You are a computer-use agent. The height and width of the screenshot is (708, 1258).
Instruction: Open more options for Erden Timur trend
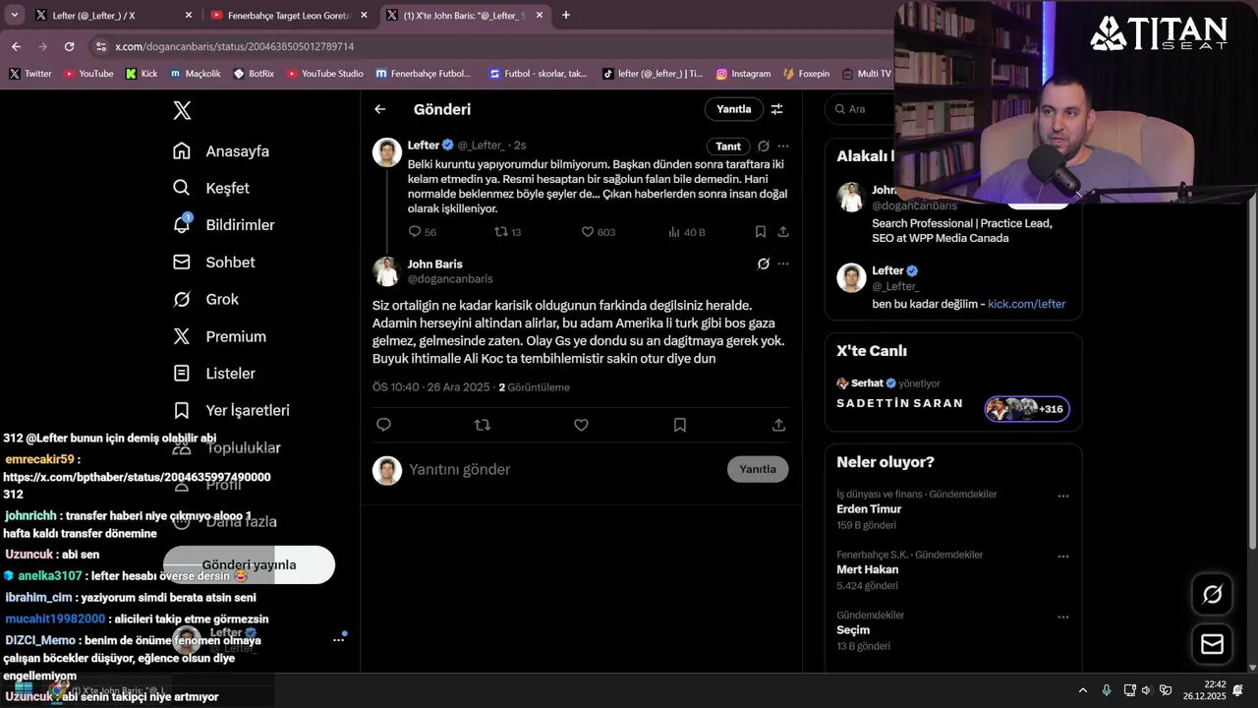coord(1062,497)
